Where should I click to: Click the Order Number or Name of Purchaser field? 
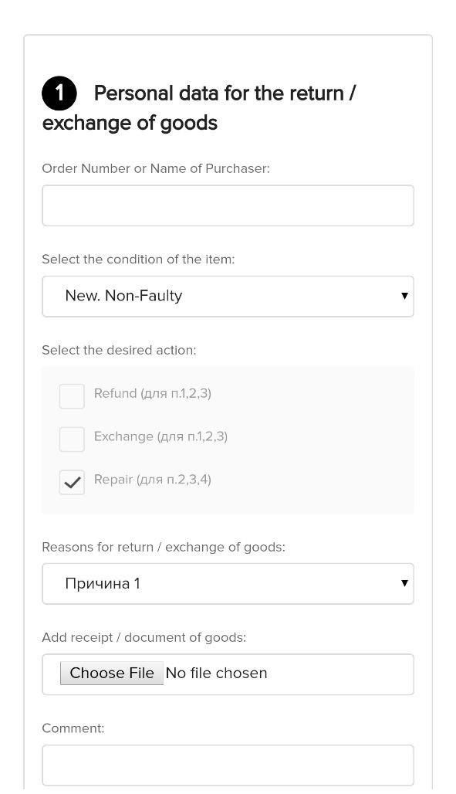coord(228,205)
